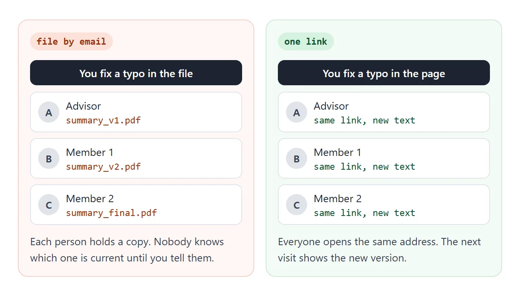This screenshot has height=298, width=520.
Task: Click the A avatar beside summary_v1.pdf
Action: [49, 112]
